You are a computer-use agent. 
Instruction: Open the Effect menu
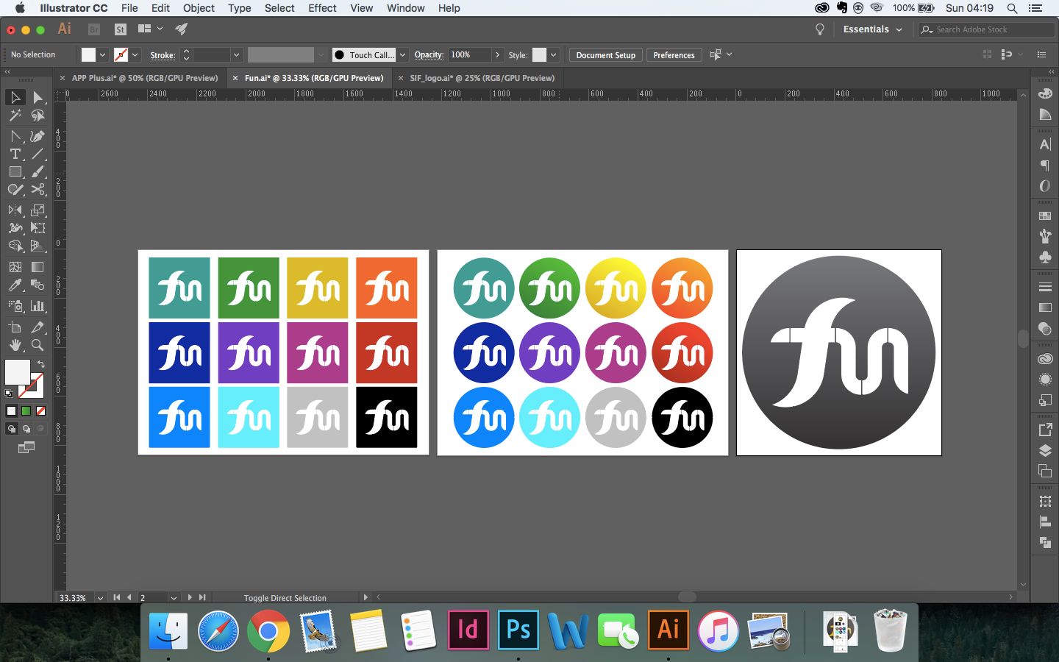[322, 8]
